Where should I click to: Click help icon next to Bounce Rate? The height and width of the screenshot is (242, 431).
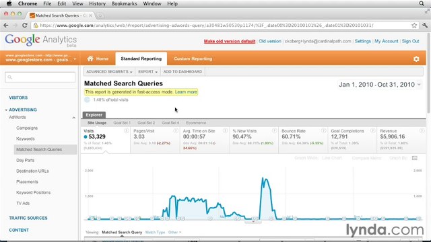323,131
